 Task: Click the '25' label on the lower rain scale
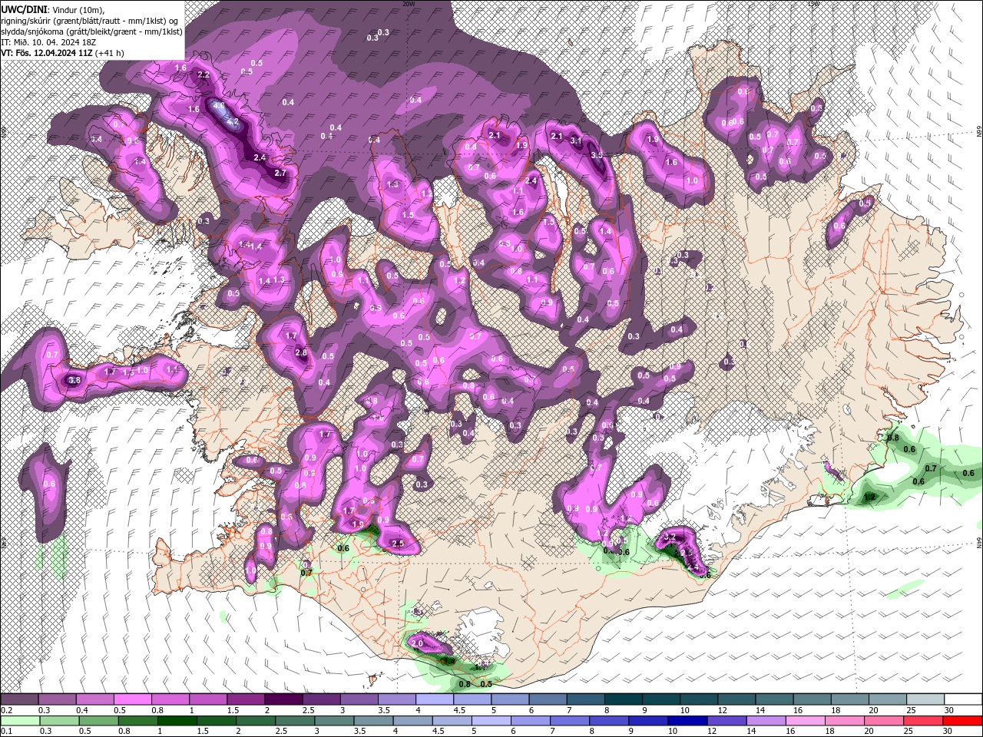tap(910, 732)
